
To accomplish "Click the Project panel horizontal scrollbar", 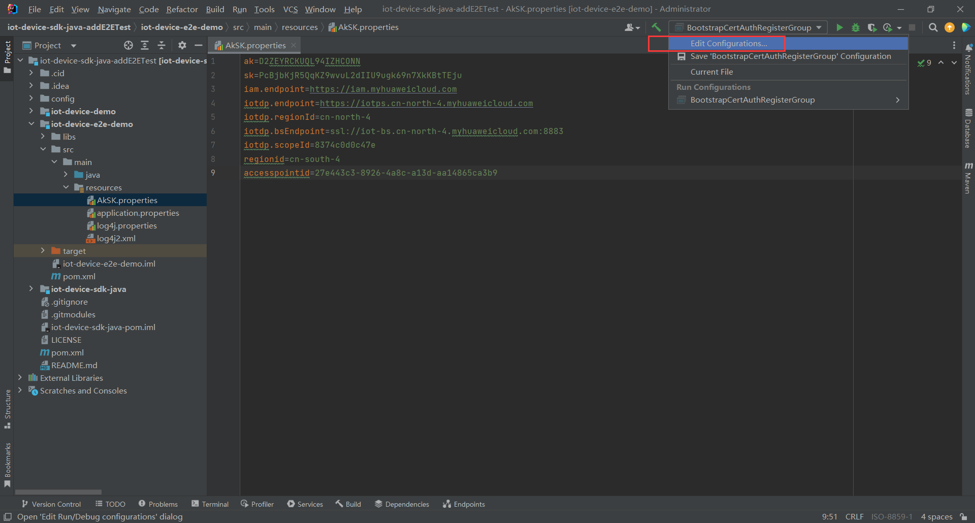I will tap(58, 492).
